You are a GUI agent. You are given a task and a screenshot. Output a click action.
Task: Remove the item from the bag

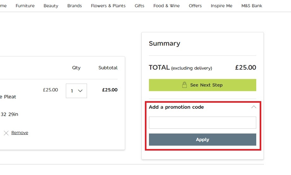tap(20, 133)
